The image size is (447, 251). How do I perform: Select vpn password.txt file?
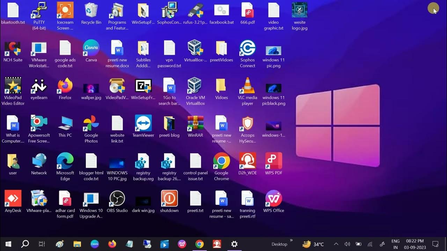coord(169,48)
